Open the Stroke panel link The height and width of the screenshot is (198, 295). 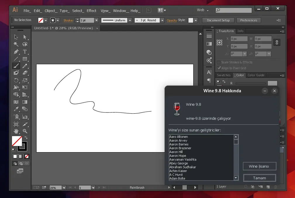click(68, 20)
